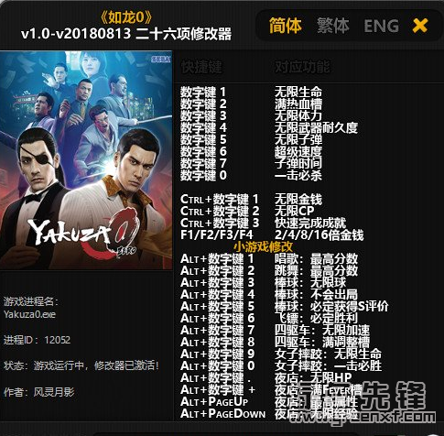
Task: Switch language to 繁体
Action: [x=332, y=26]
